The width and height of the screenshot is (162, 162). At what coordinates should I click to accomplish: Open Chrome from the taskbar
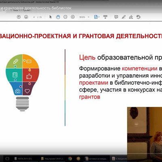[70, 158]
